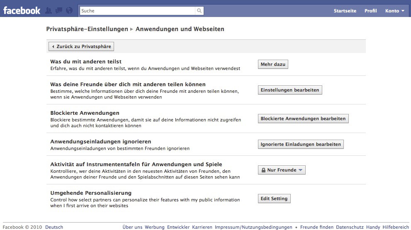This screenshot has width=411, height=230.
Task: Open messages icon in header
Action: (59, 10)
